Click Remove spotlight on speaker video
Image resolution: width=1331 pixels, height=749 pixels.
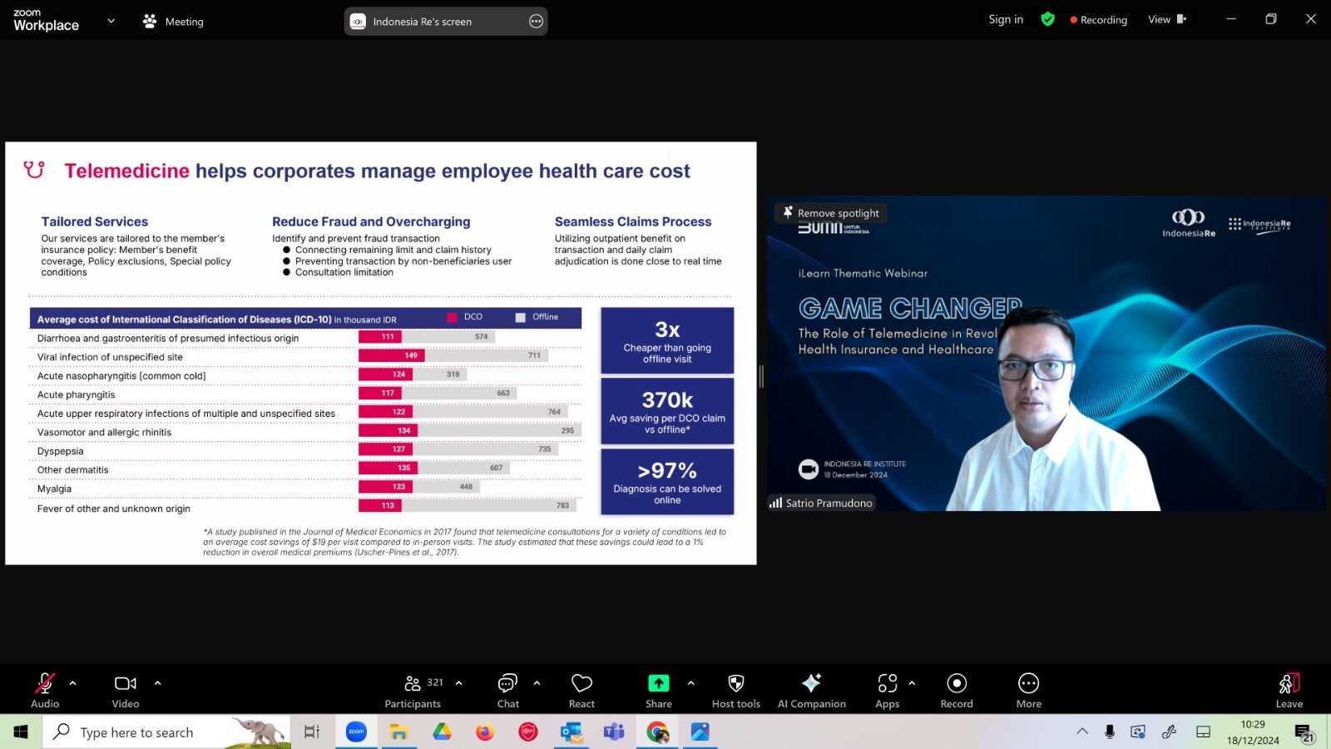coord(831,213)
